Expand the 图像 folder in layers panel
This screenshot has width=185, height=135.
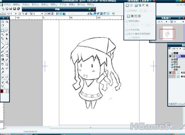coord(172,53)
